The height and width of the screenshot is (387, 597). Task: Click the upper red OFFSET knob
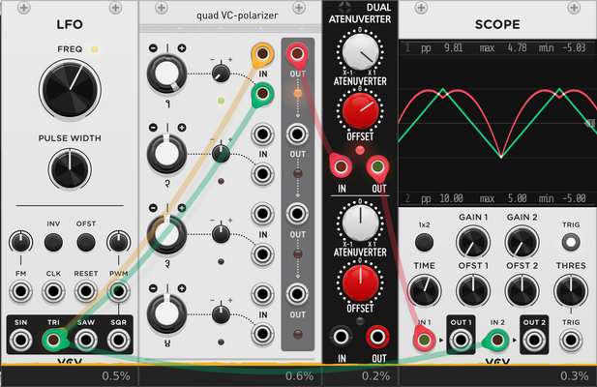tap(360, 110)
